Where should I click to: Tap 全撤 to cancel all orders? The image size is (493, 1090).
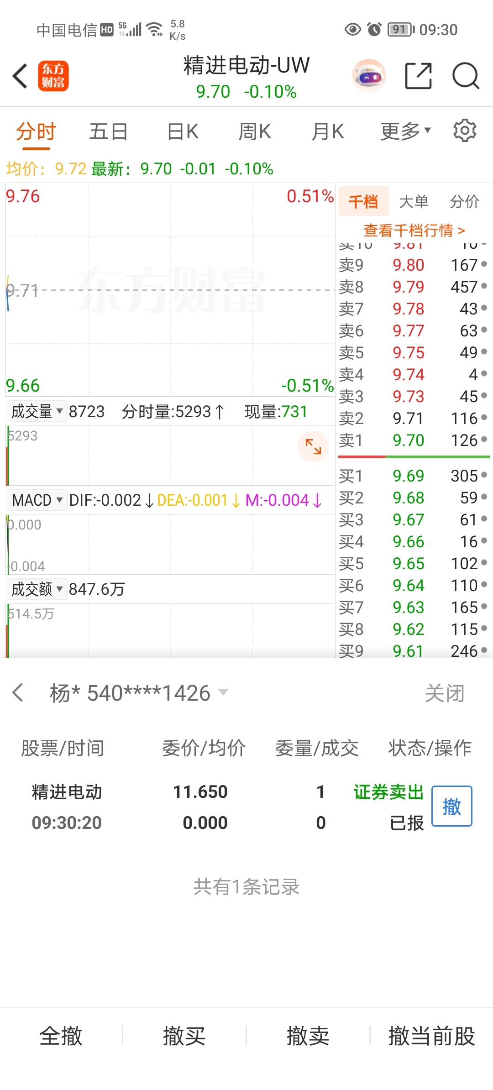pyautogui.click(x=61, y=1036)
